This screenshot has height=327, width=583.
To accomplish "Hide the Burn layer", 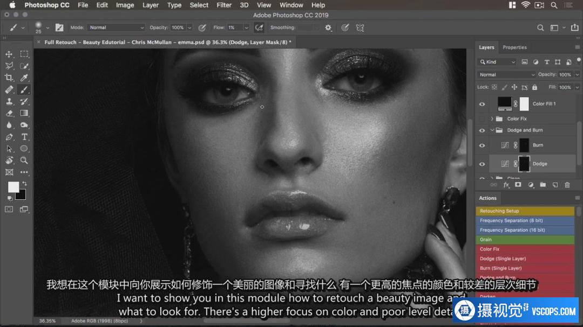I will (482, 145).
